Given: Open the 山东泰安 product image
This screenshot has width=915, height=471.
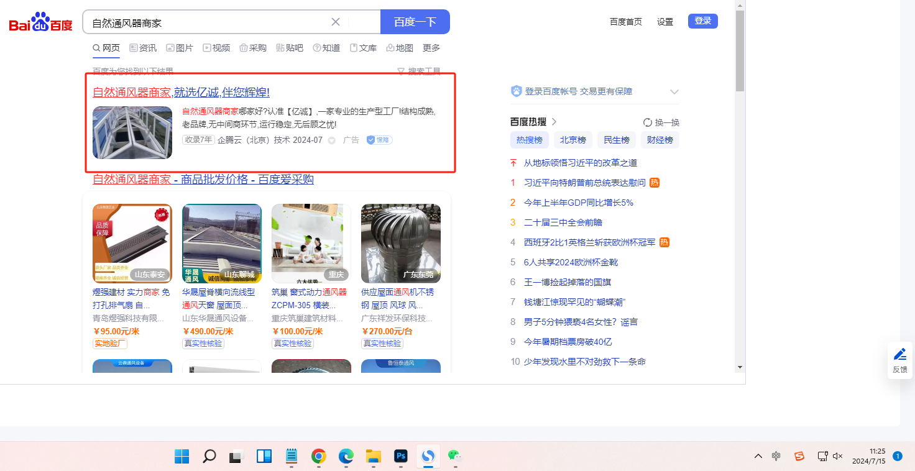Looking at the screenshot, I should (x=132, y=244).
